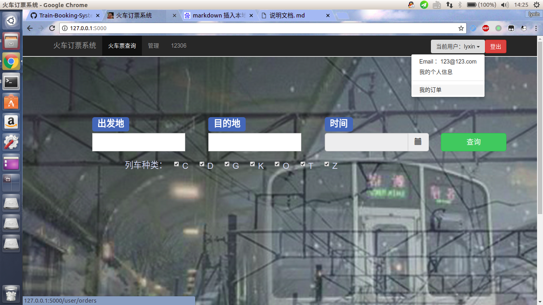Image resolution: width=543 pixels, height=305 pixels.
Task: Uncheck the T train type checkbox
Action: pos(303,164)
